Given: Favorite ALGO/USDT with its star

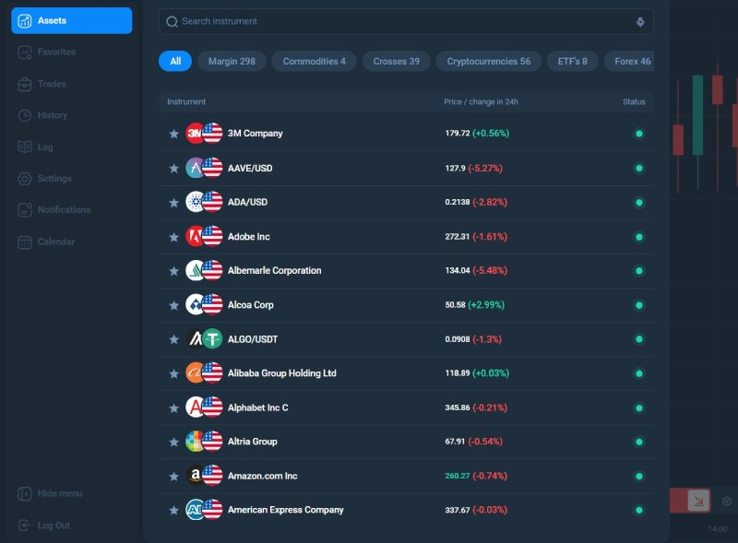Looking at the screenshot, I should (173, 339).
